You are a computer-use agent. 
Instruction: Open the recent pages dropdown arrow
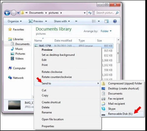[x=18, y=13]
